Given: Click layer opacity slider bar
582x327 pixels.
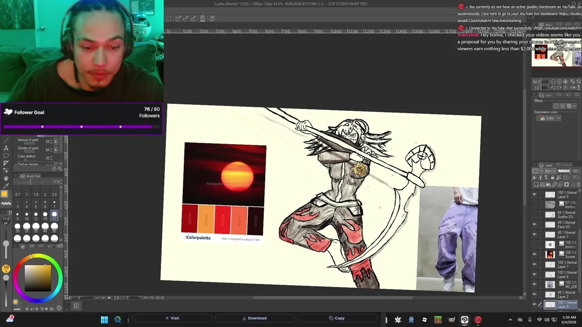Looking at the screenshot, I should tap(564, 171).
